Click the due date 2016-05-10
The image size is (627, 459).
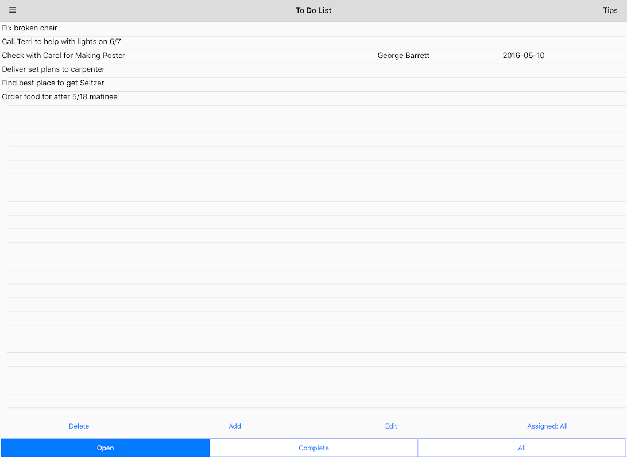(x=524, y=56)
